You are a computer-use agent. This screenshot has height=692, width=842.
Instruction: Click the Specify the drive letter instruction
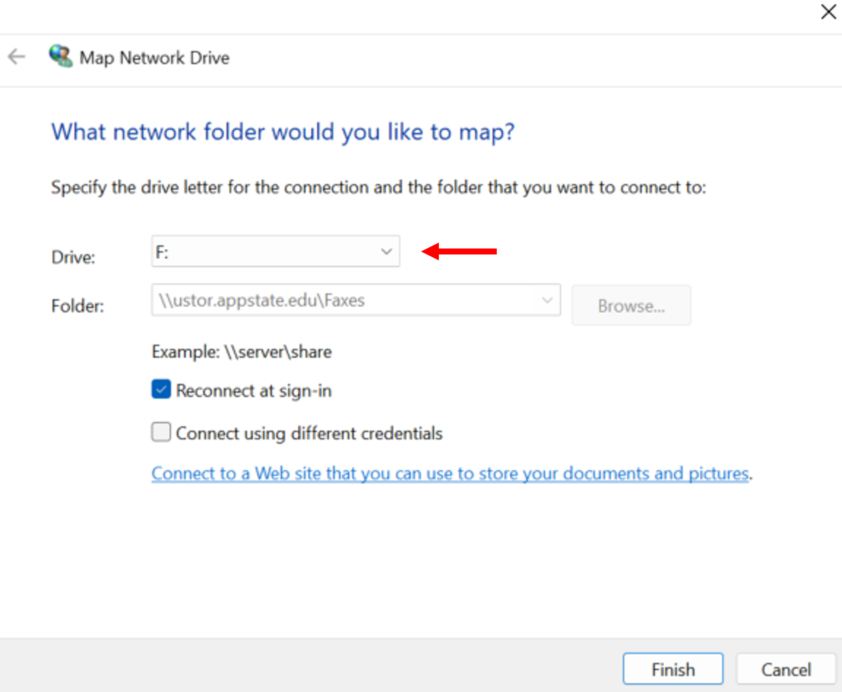(x=378, y=187)
